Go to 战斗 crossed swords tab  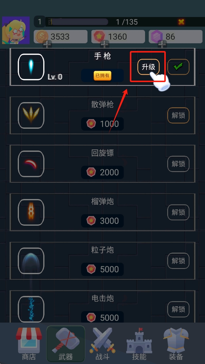102,344
